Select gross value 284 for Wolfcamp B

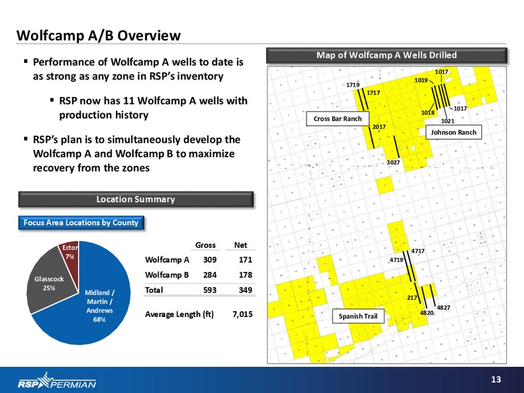pos(210,274)
